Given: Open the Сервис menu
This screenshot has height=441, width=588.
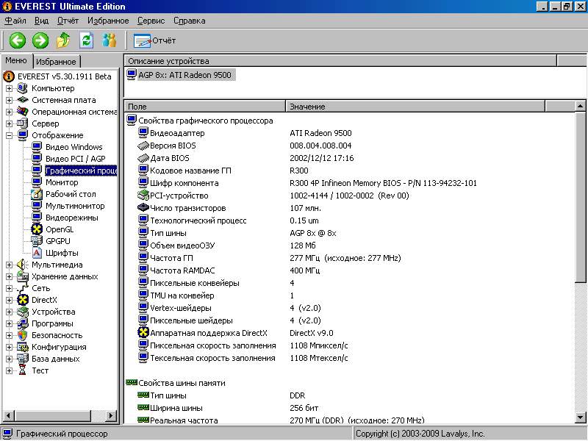Looking at the screenshot, I should click(150, 21).
